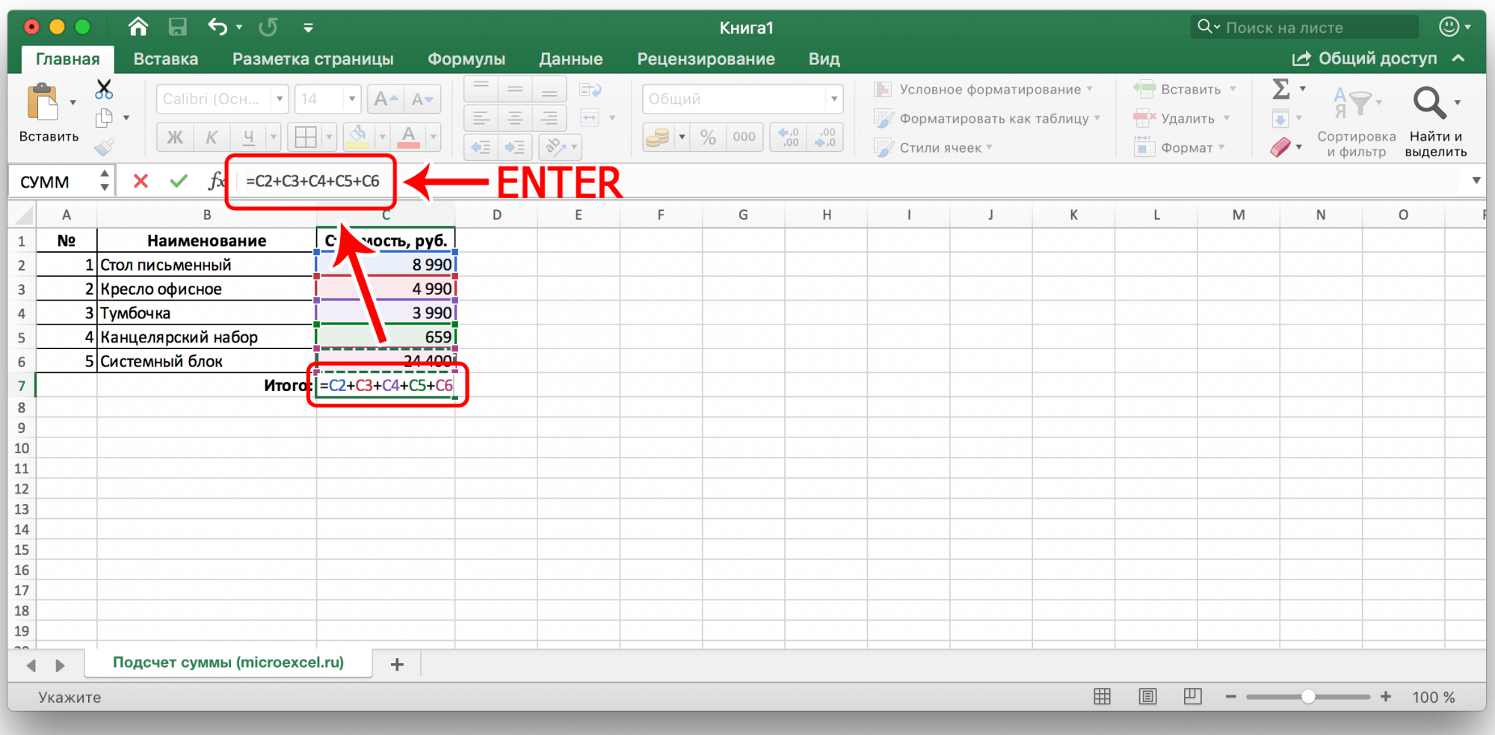
Task: Open the Рецензирование tab
Action: [x=706, y=59]
